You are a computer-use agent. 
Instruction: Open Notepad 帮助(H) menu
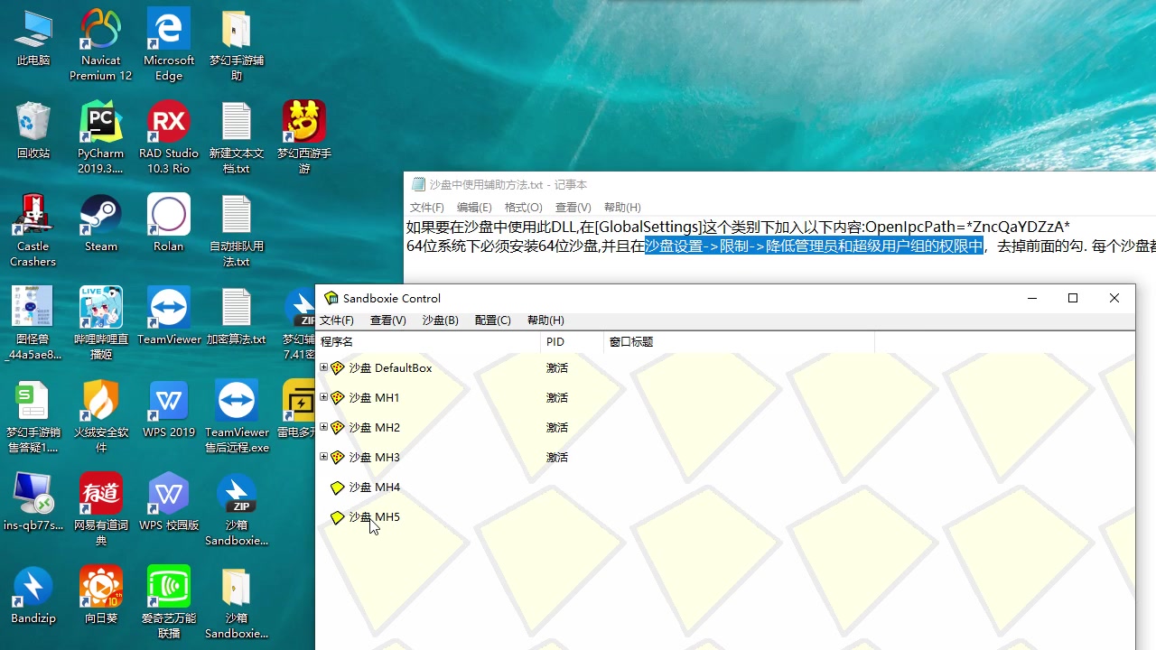coord(621,208)
